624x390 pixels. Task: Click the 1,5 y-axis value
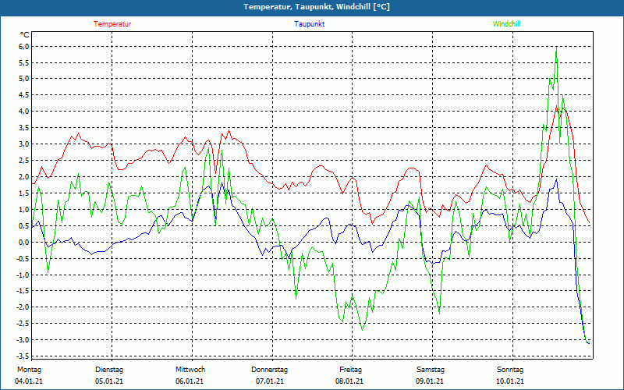point(24,193)
